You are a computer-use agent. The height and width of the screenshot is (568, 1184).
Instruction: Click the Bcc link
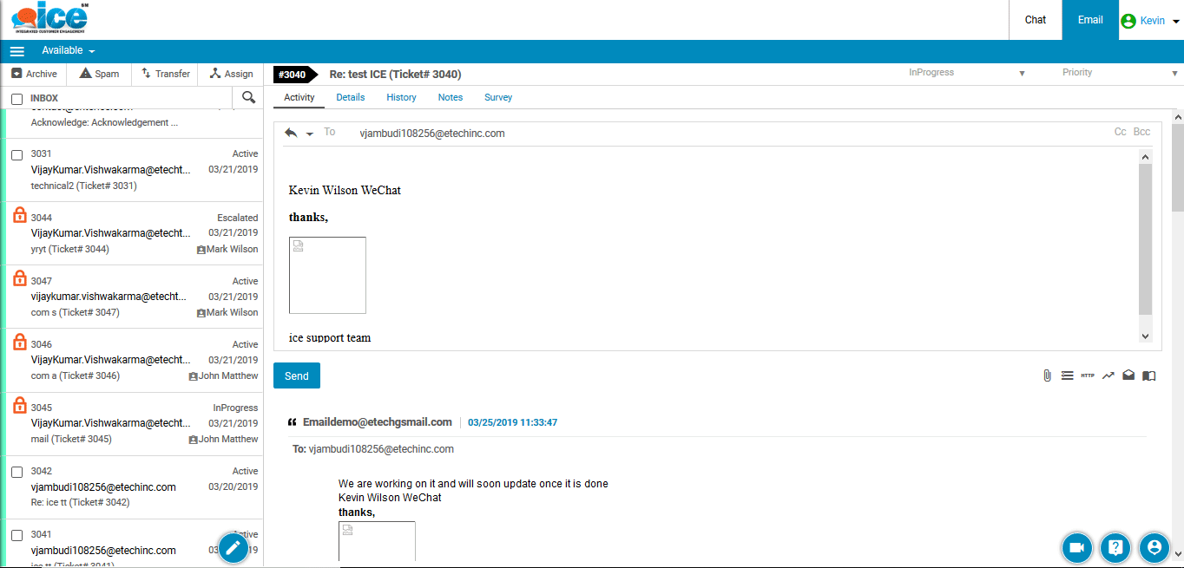pos(1141,132)
